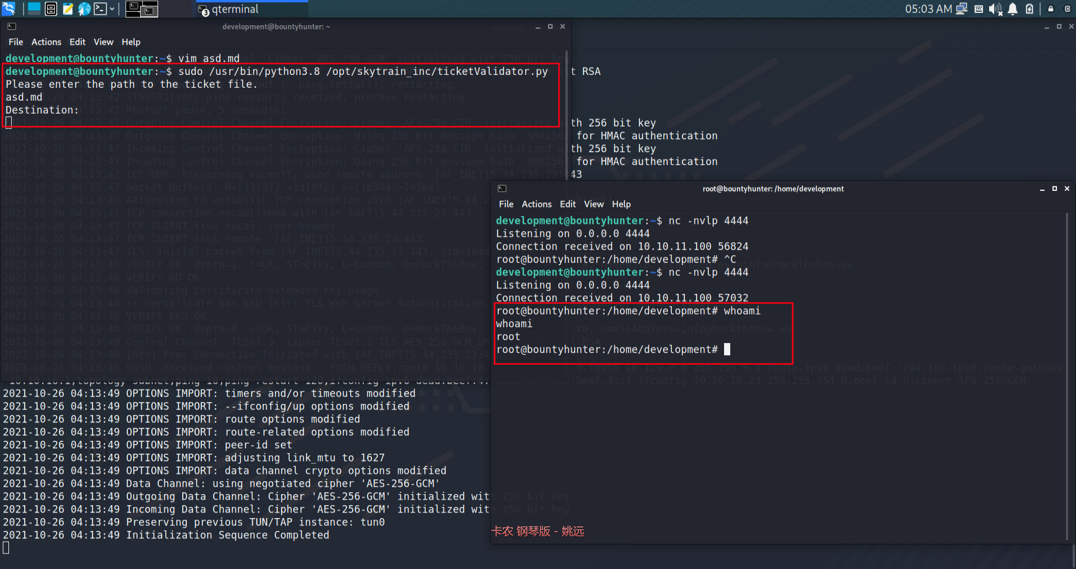The height and width of the screenshot is (569, 1076).
Task: Minimize the background OpenVPN terminal window
Action: click(1047, 27)
